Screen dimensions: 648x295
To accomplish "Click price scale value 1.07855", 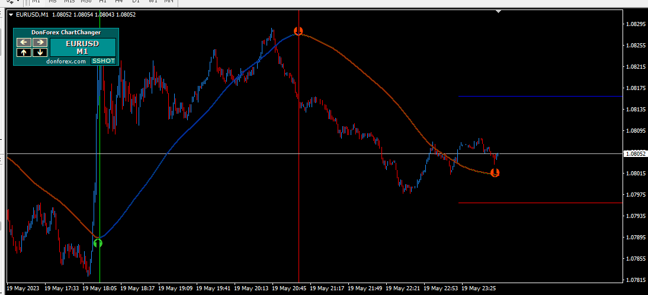I will coord(636,259).
